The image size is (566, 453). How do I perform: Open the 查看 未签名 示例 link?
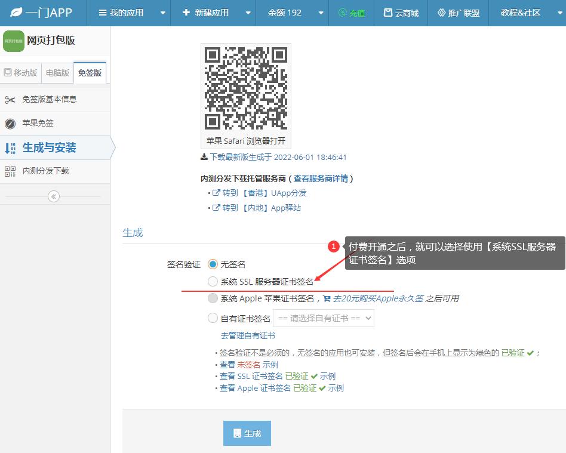249,364
